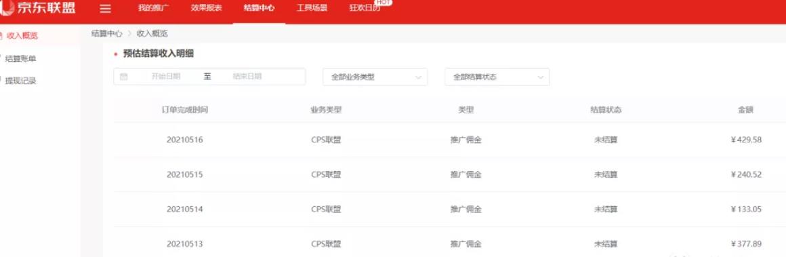
Task: Click the 开始日期 input field
Action: 166,77
